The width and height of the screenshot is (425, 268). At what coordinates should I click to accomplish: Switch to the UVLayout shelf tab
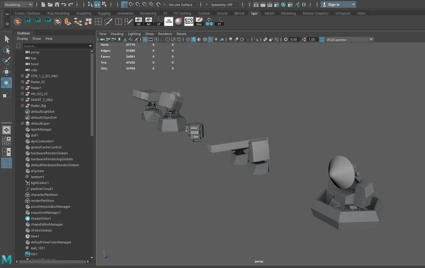(x=343, y=13)
